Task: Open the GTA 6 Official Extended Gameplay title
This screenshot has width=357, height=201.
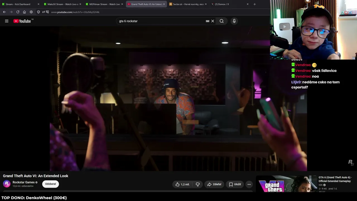Action: click(x=335, y=179)
